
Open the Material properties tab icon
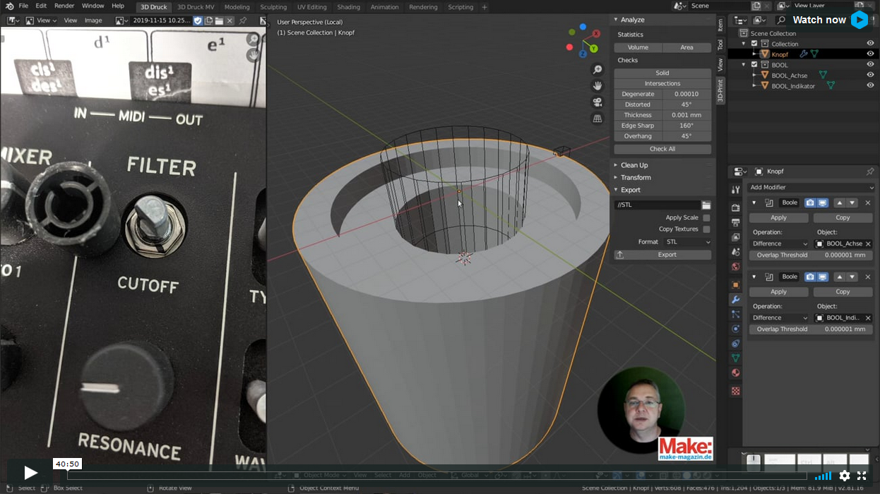click(736, 373)
